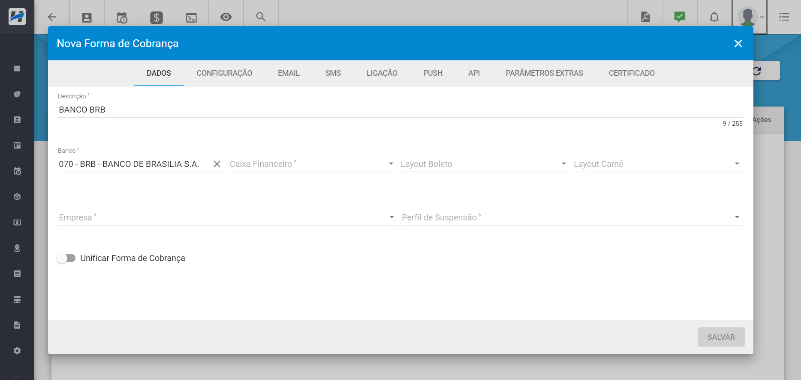
Task: Click the money bill sidebar icon
Action: tap(17, 223)
